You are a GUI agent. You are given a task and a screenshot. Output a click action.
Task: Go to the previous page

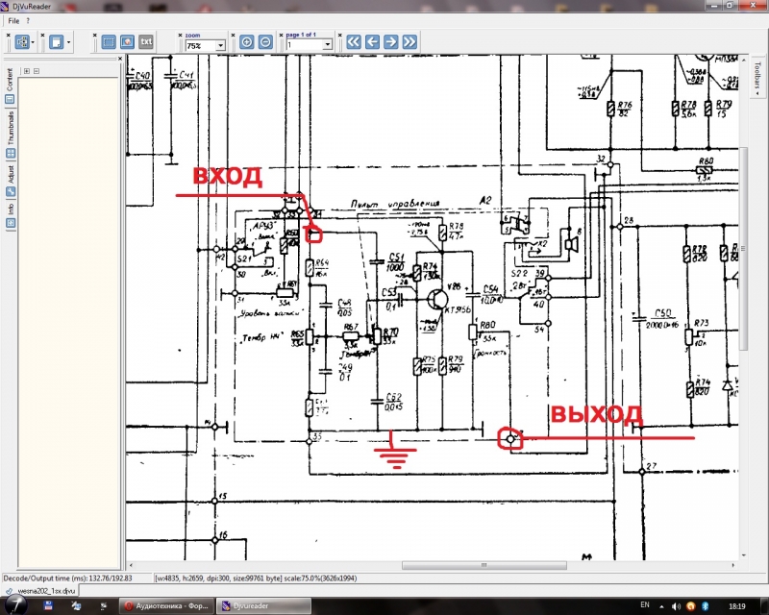(372, 42)
